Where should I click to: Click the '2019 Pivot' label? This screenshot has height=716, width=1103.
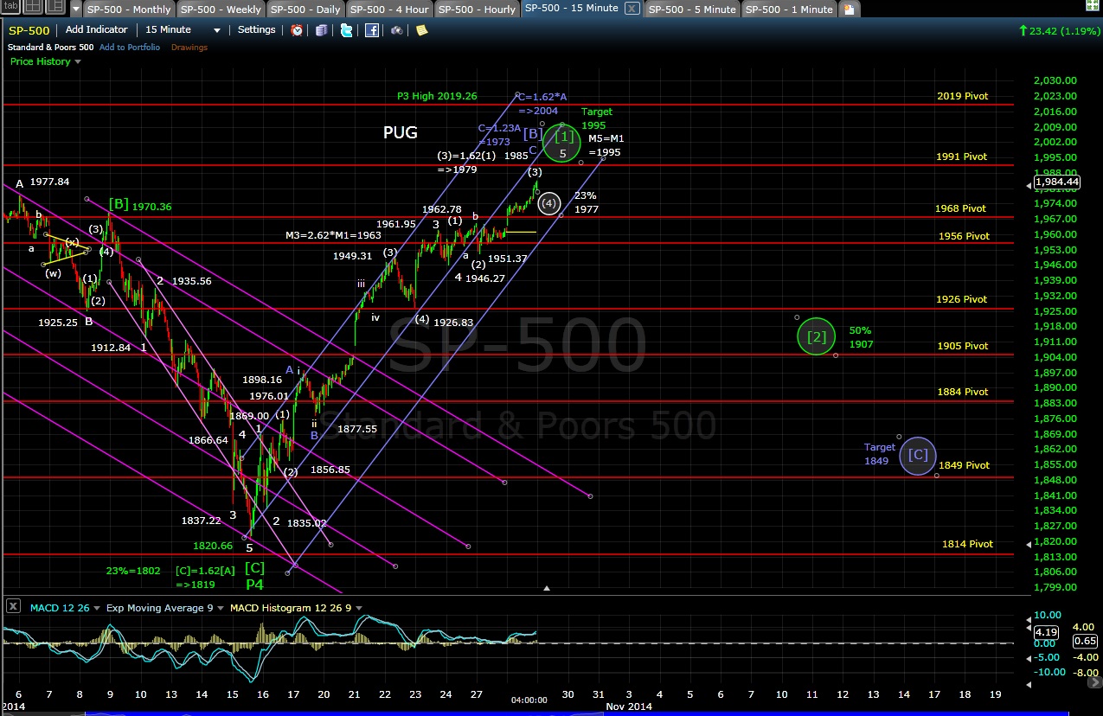[962, 96]
